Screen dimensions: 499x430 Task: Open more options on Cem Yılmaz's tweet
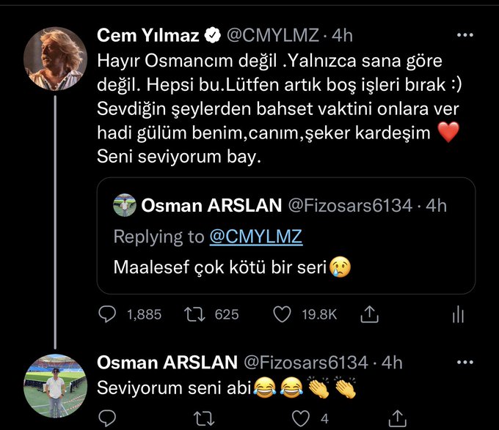pos(465,34)
